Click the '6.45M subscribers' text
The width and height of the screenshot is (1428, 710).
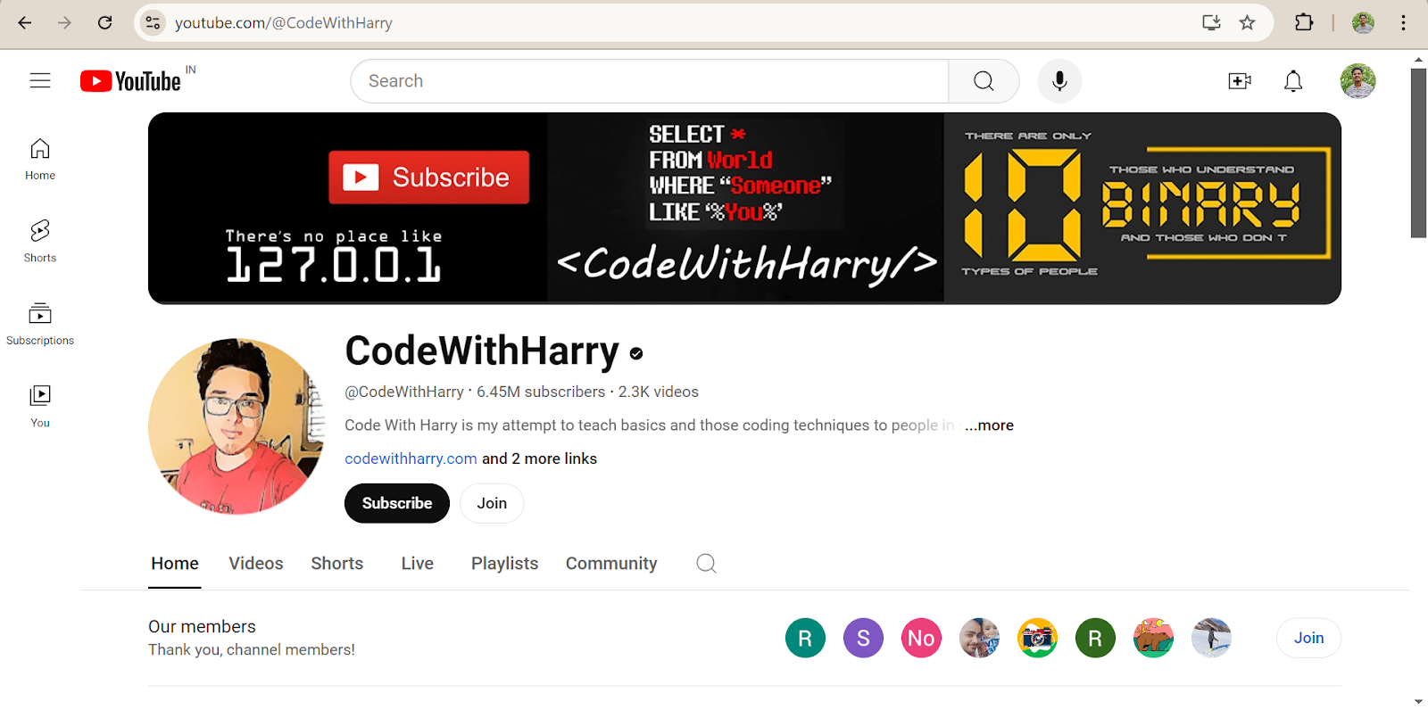[x=541, y=392]
